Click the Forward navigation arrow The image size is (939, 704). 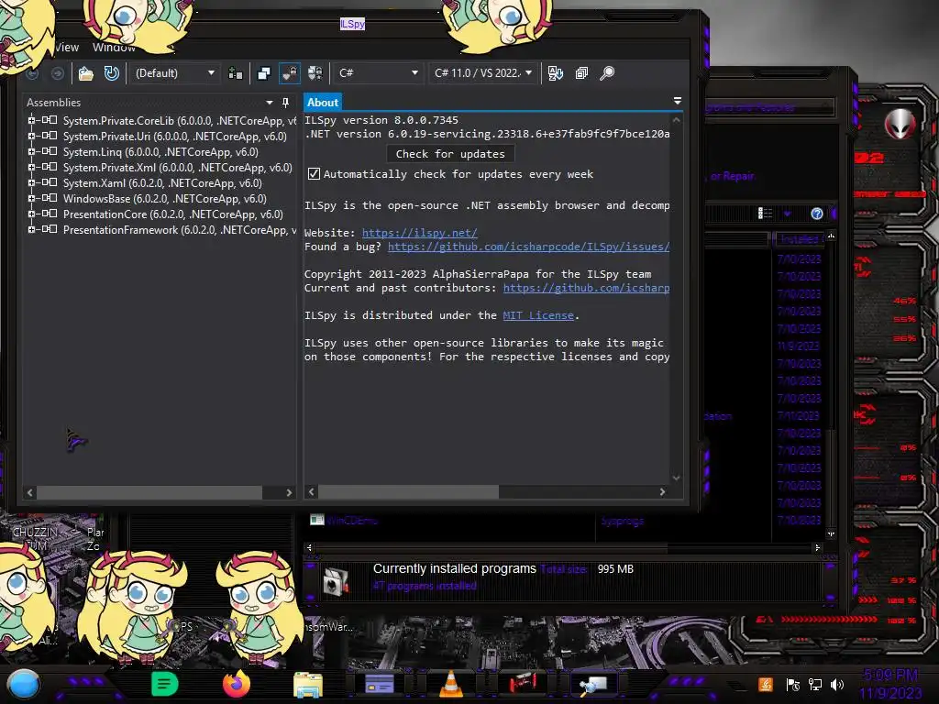tap(58, 73)
